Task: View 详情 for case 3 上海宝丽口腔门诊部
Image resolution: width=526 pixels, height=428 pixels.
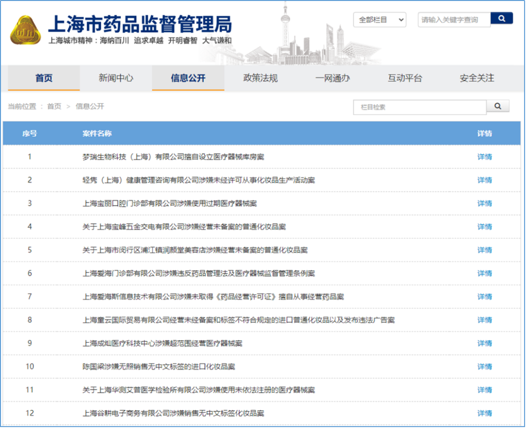Action: pos(484,204)
